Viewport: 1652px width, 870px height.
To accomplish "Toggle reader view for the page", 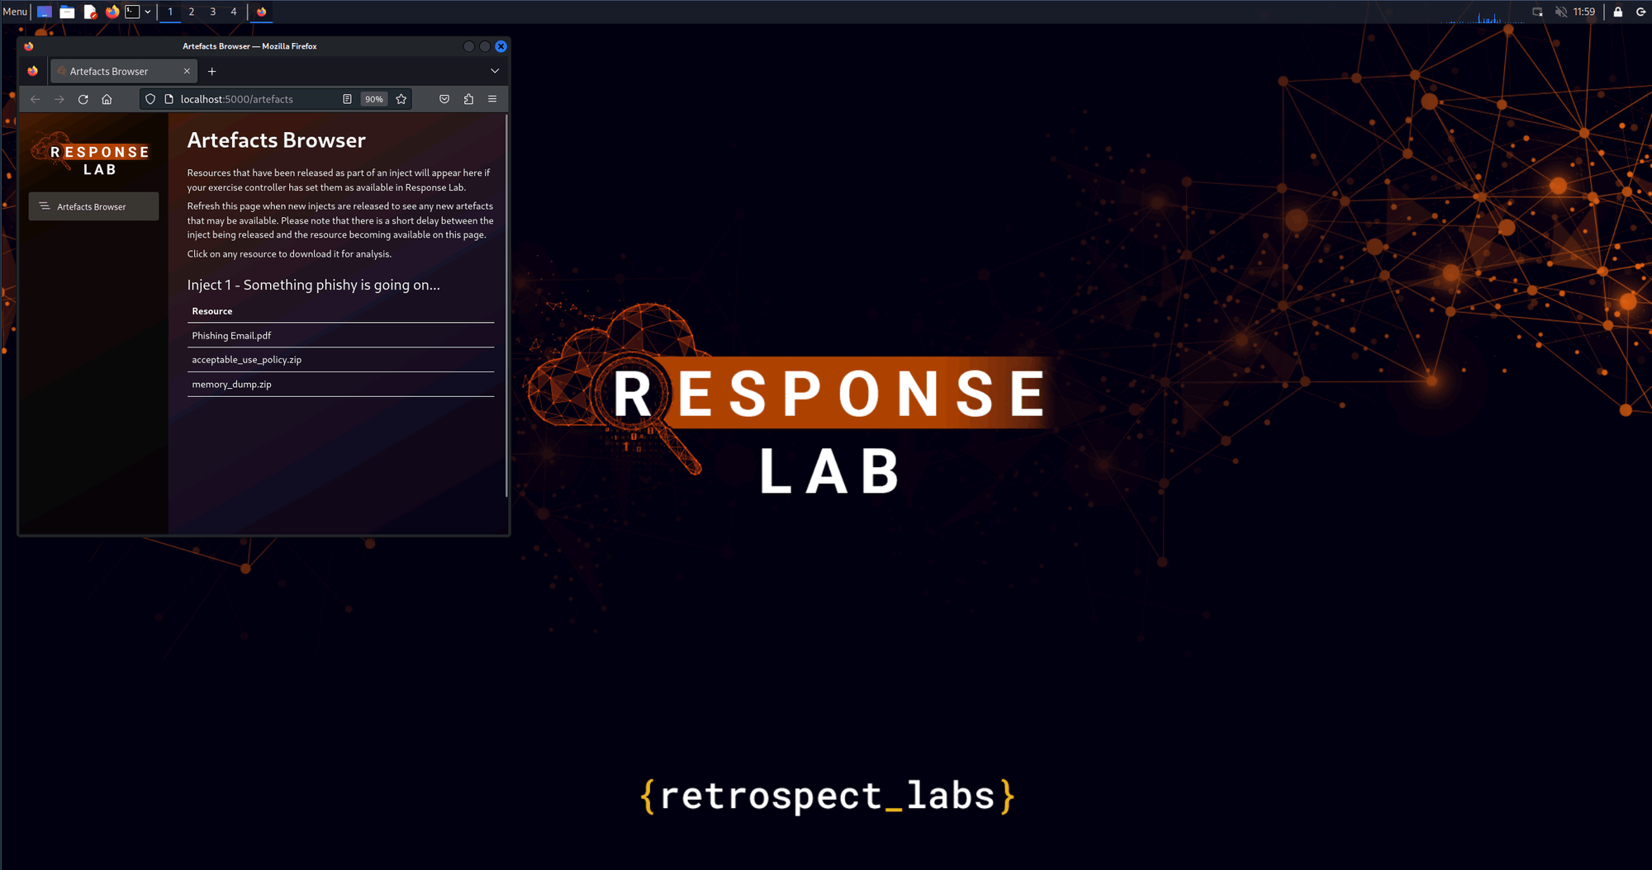I will pyautogui.click(x=346, y=99).
